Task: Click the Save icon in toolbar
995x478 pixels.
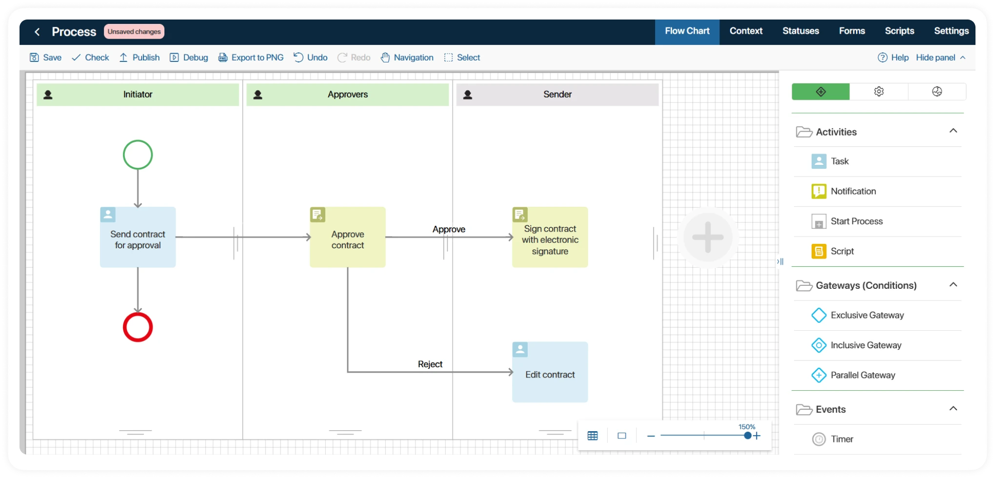Action: pos(34,58)
